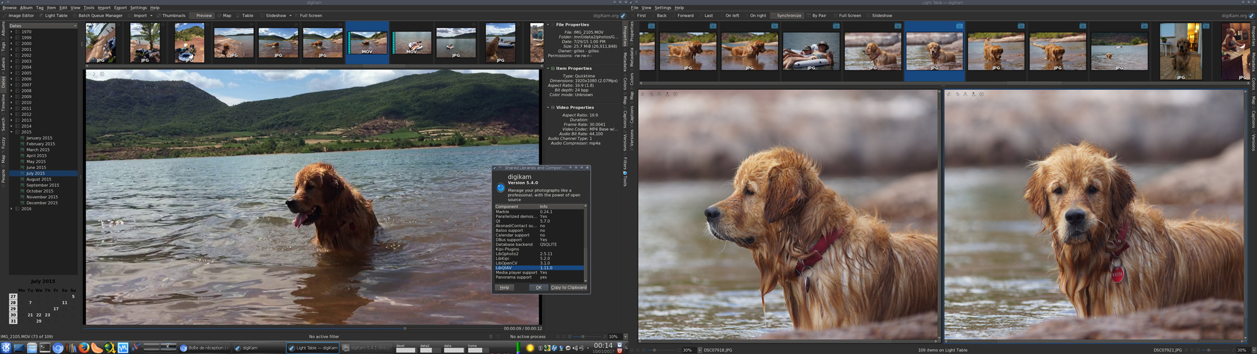
Task: Select the selected IMG_2105 MOV thumbnail
Action: tap(367, 43)
